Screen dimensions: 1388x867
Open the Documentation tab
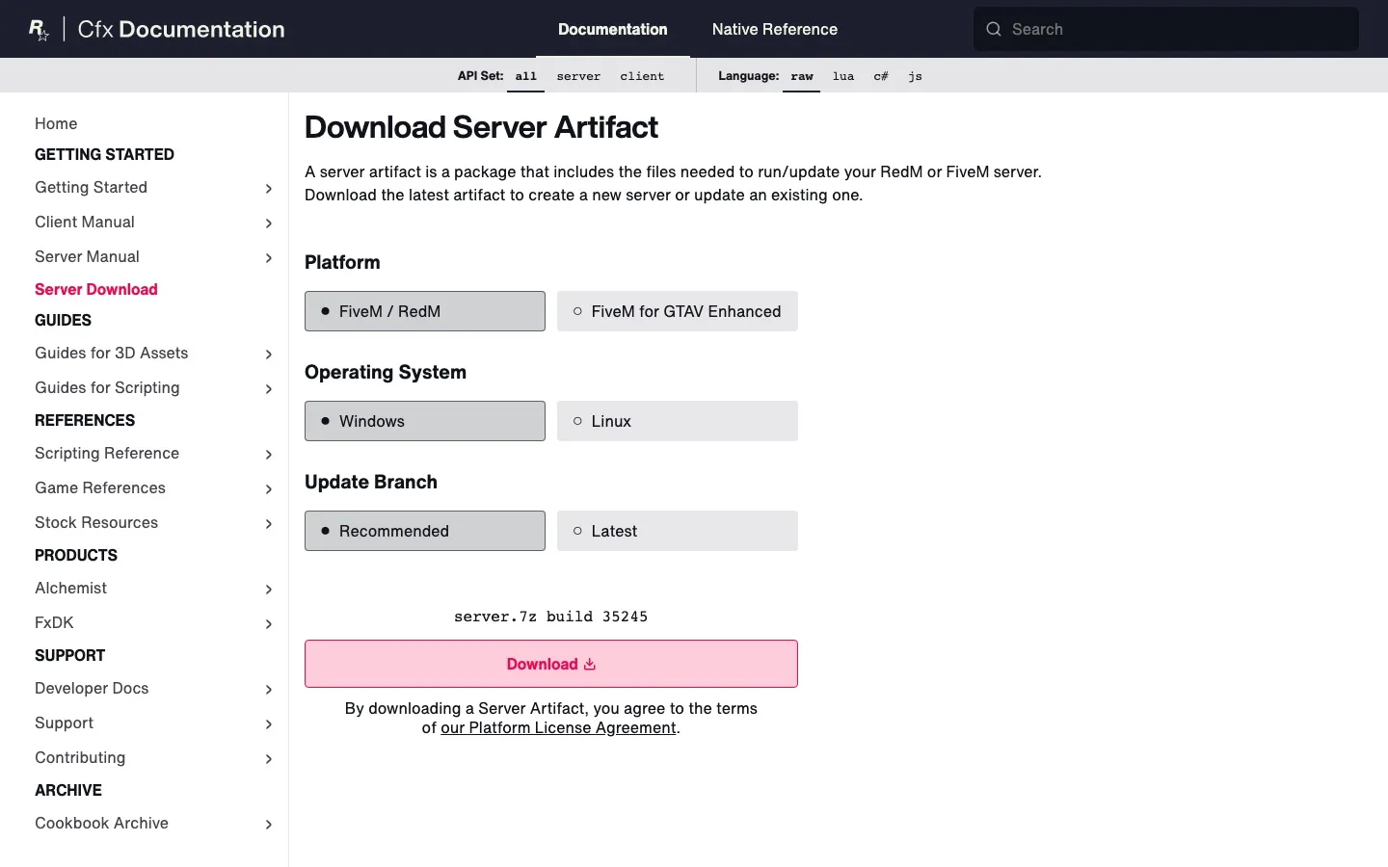(613, 29)
